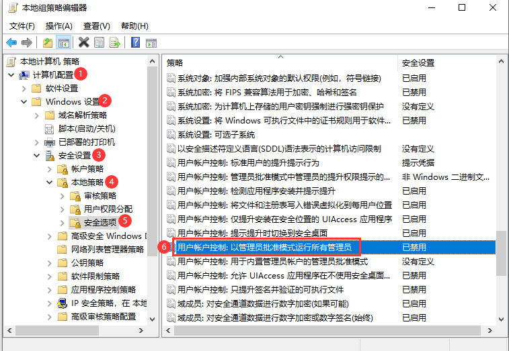The width and height of the screenshot is (509, 351).
Task: Click the 软件设置 folder icon
Action: (36, 89)
